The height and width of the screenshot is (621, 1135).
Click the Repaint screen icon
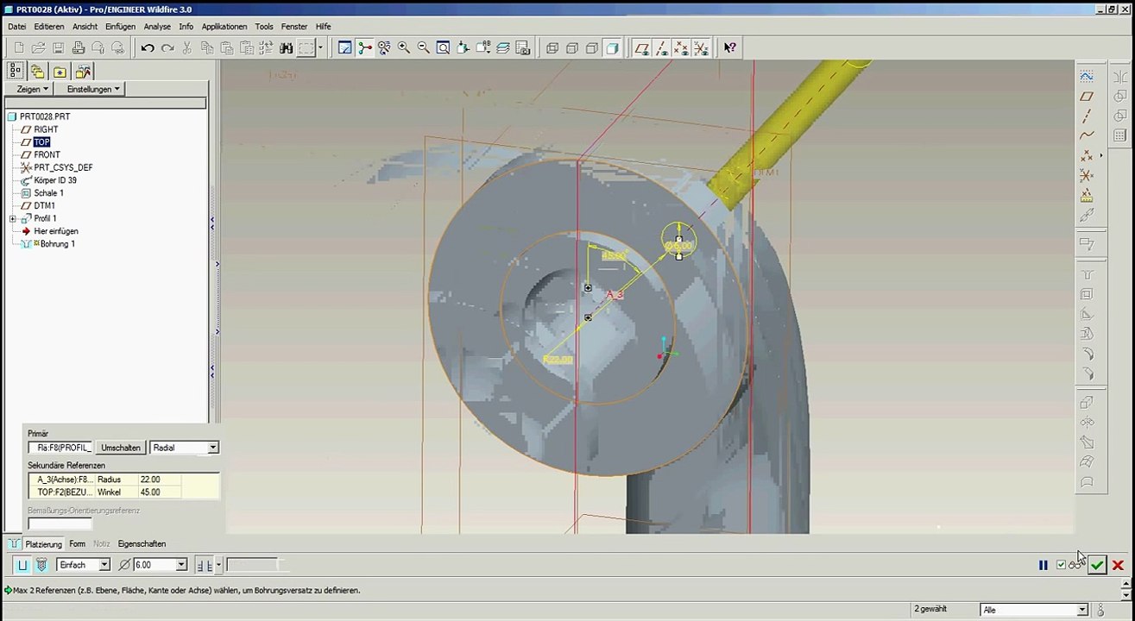[x=345, y=48]
